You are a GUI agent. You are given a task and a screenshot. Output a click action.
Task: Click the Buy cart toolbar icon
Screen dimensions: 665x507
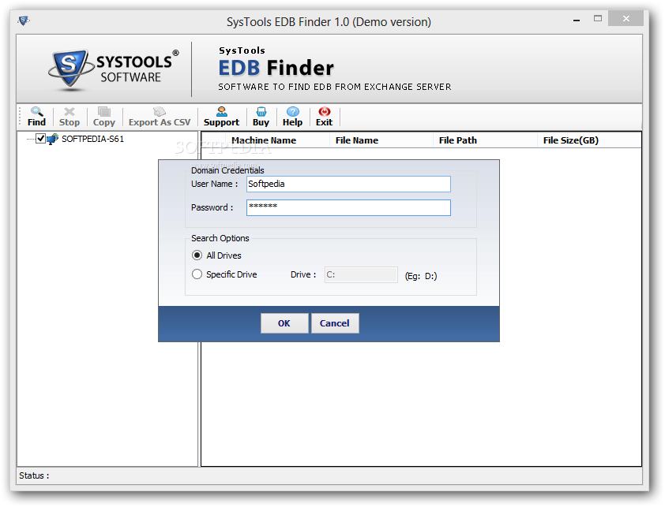[261, 112]
